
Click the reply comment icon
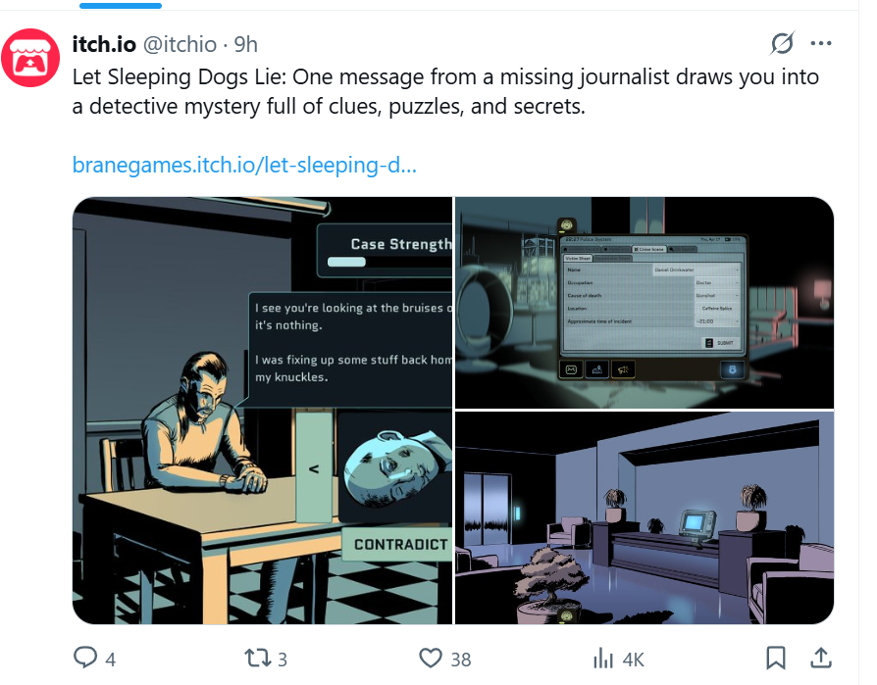click(x=85, y=658)
